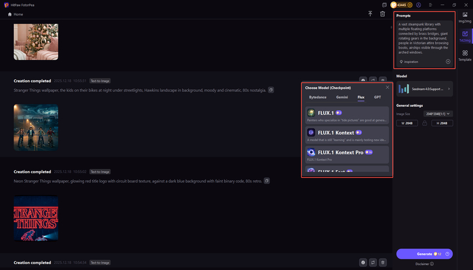This screenshot has width=473, height=270.
Task: Click the Generate button
Action: pos(424,254)
